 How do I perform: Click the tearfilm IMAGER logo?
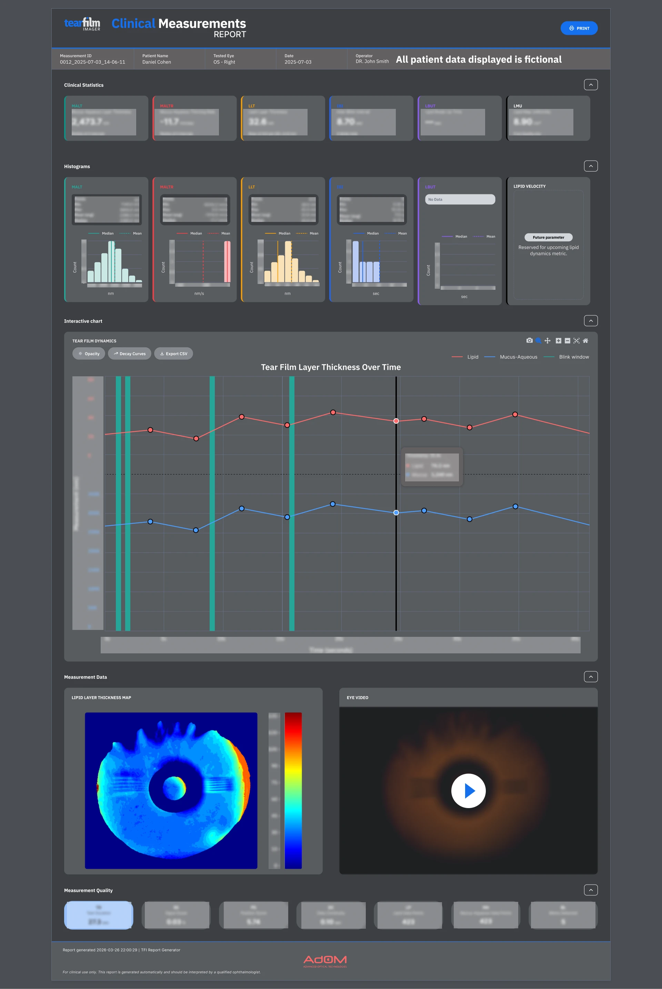[x=82, y=24]
